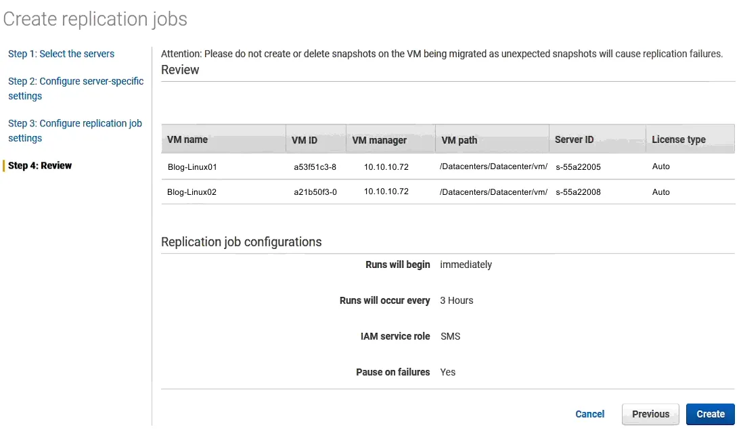Click VM ID a53f51c3-8
The width and height of the screenshot is (741, 429).
click(x=315, y=166)
